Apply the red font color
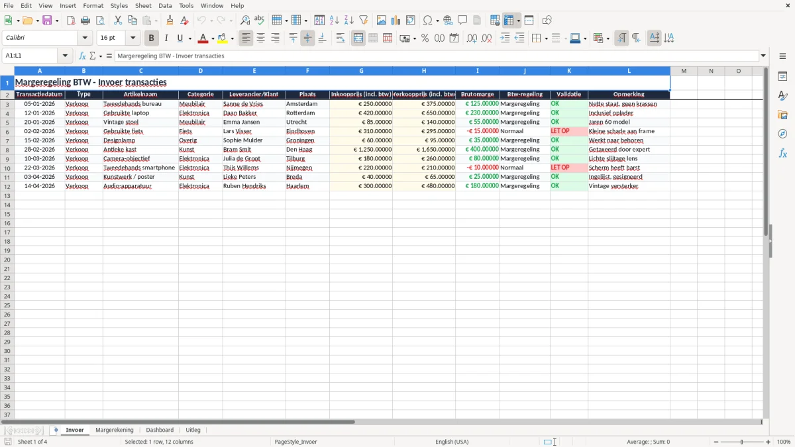 [203, 38]
